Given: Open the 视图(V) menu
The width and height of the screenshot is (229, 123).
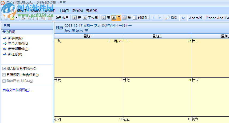Looking at the screenshot, I should tap(36, 11).
